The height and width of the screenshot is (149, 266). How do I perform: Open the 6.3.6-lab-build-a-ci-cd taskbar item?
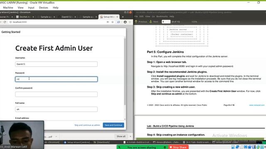tap(137, 142)
